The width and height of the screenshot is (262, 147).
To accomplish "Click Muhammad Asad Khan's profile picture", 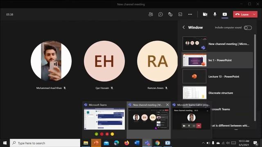I will (x=51, y=61).
